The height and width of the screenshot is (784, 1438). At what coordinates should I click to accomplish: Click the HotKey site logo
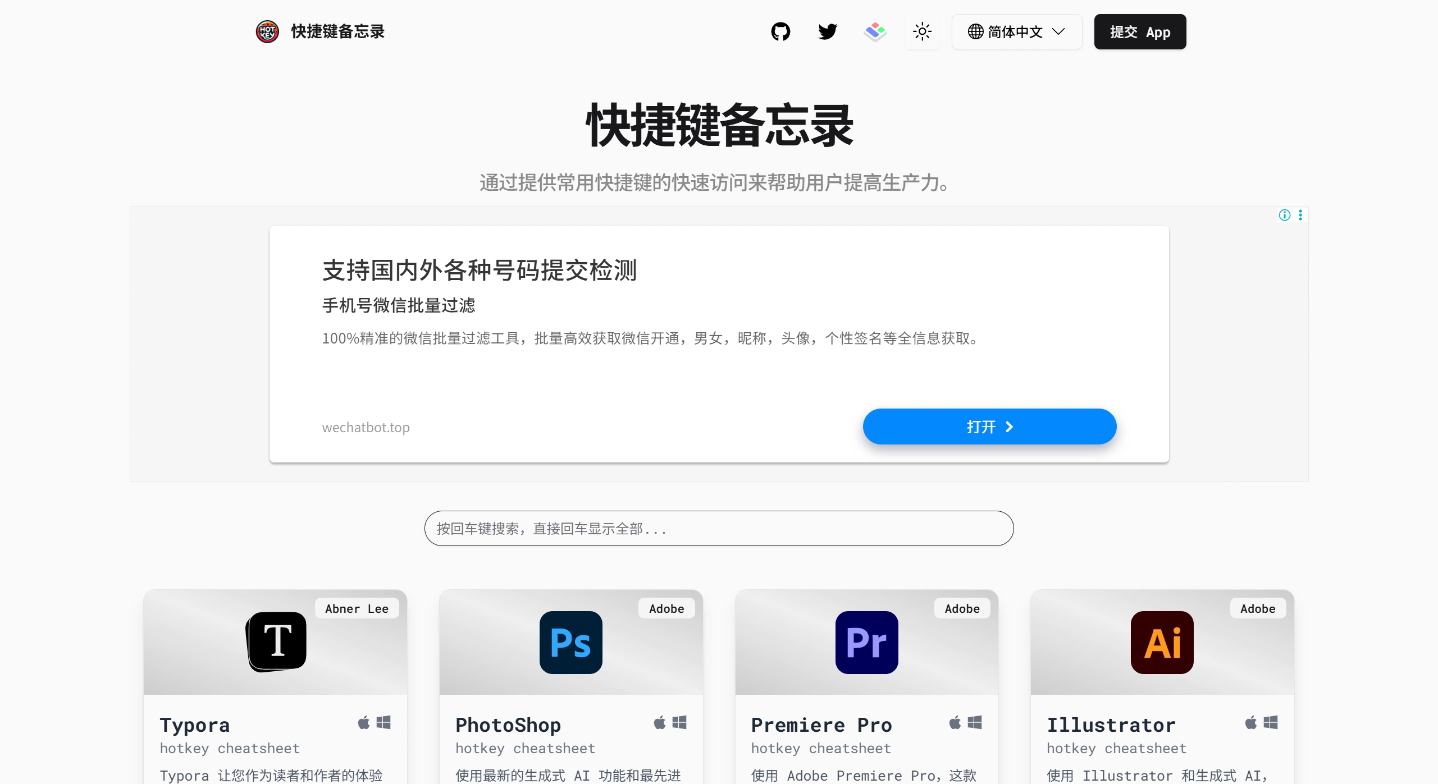point(267,31)
